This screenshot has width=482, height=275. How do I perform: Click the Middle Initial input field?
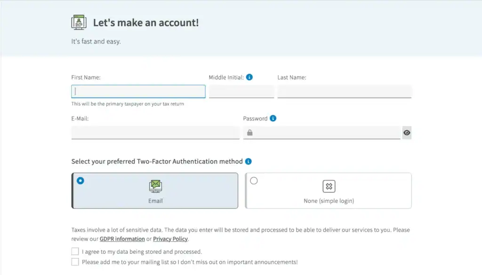click(241, 91)
